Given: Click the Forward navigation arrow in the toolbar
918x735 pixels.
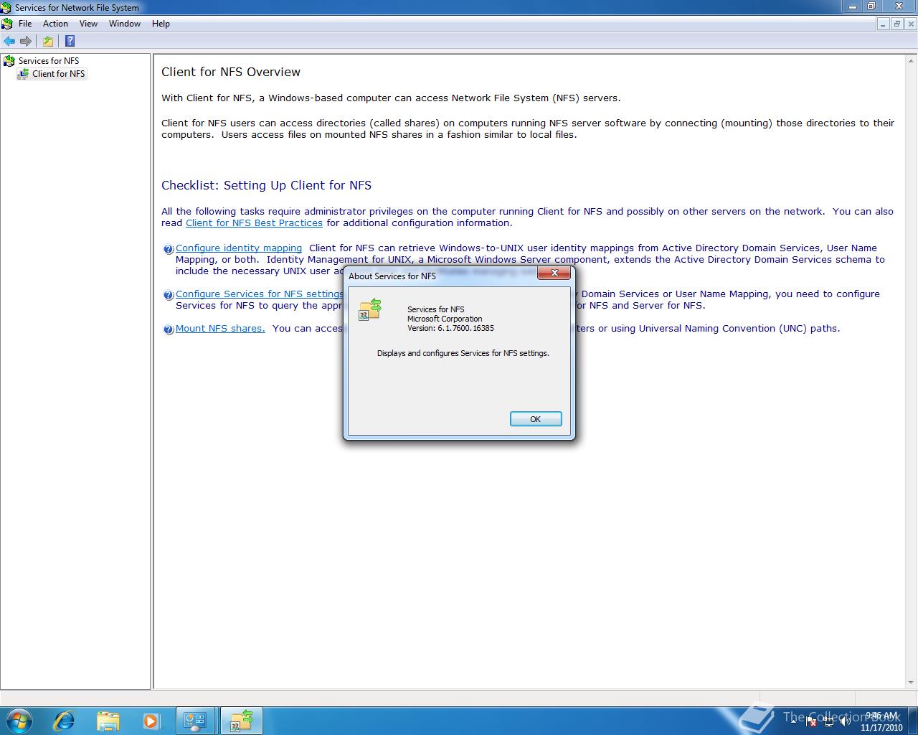Looking at the screenshot, I should click(x=27, y=41).
